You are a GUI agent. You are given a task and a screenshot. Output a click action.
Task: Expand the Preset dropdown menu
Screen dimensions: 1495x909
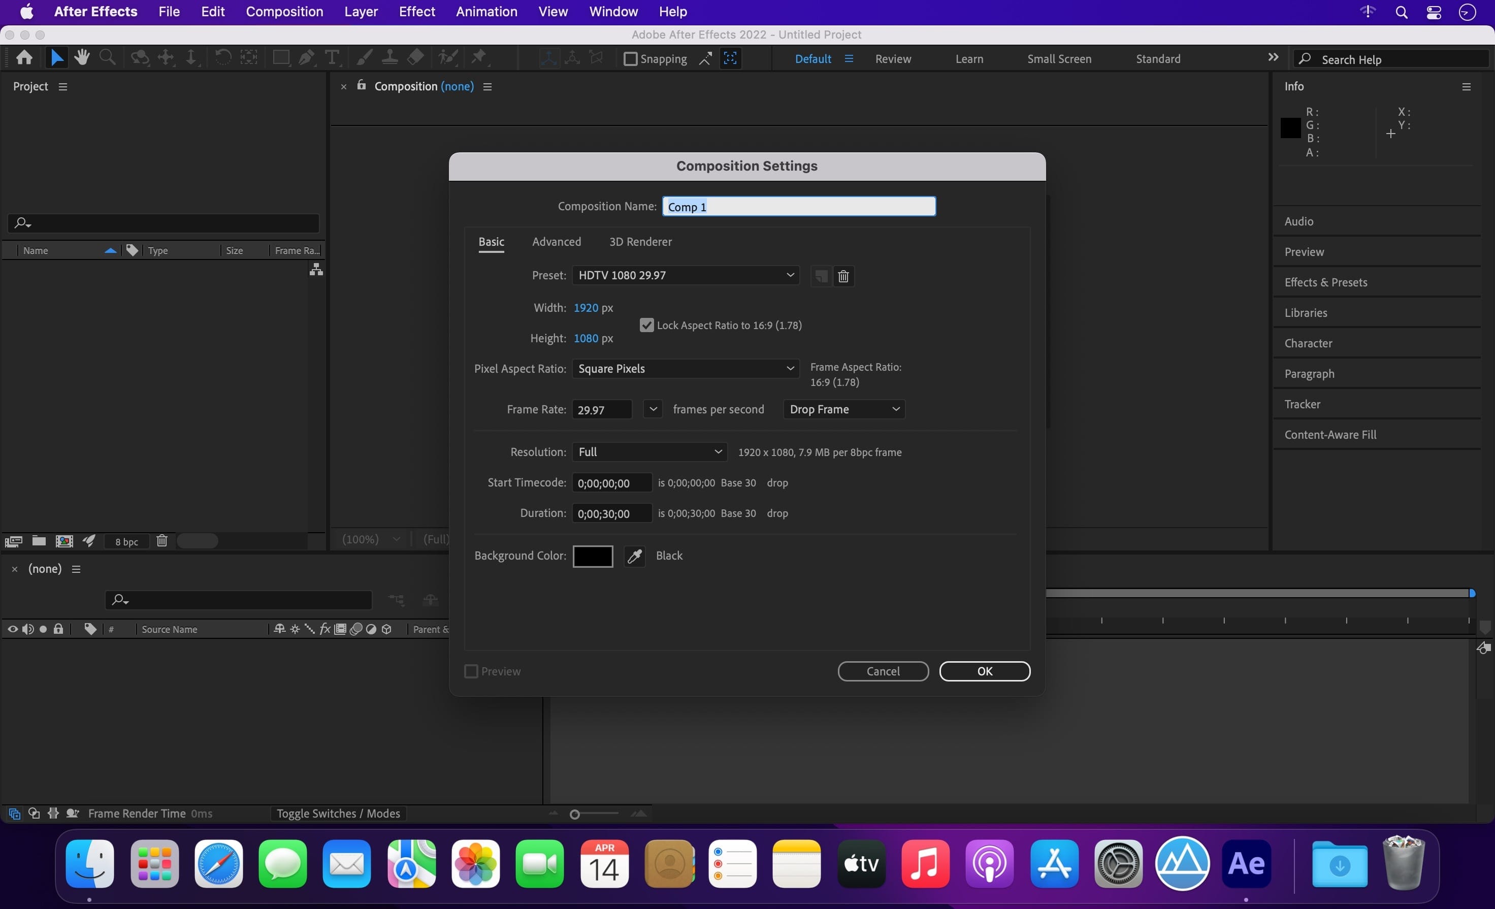point(790,276)
